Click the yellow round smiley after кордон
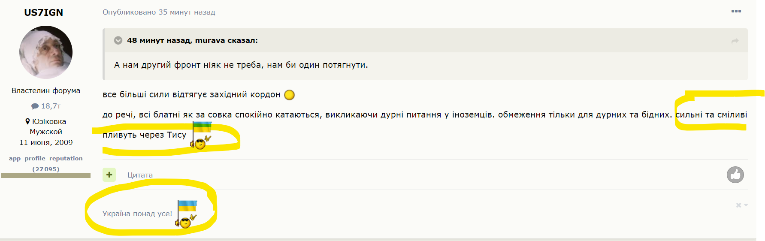 click(290, 95)
